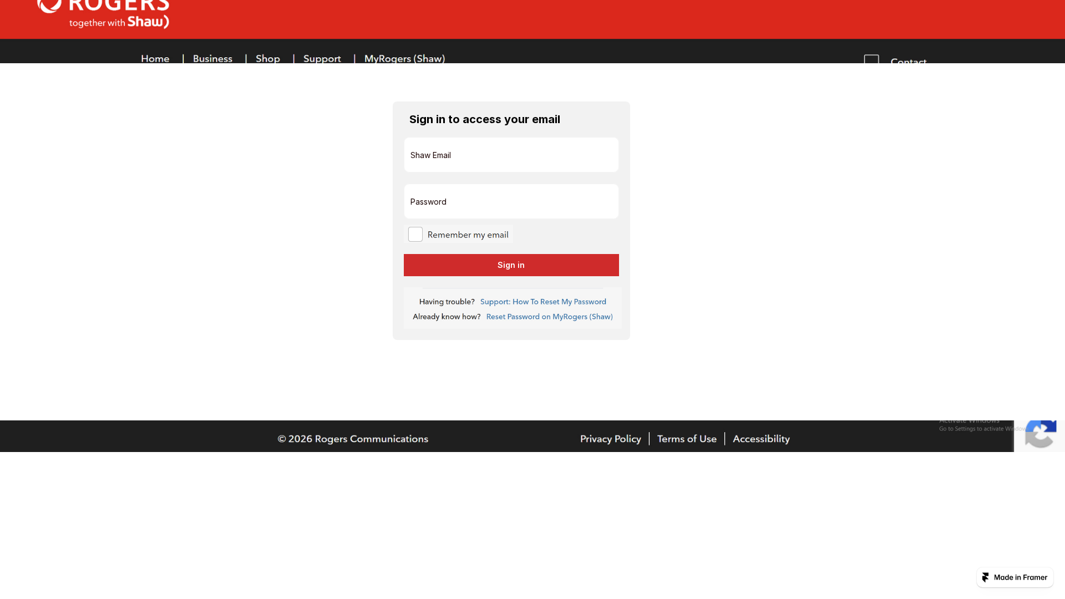Image resolution: width=1065 pixels, height=599 pixels.
Task: Click the Already know how? text
Action: click(447, 317)
